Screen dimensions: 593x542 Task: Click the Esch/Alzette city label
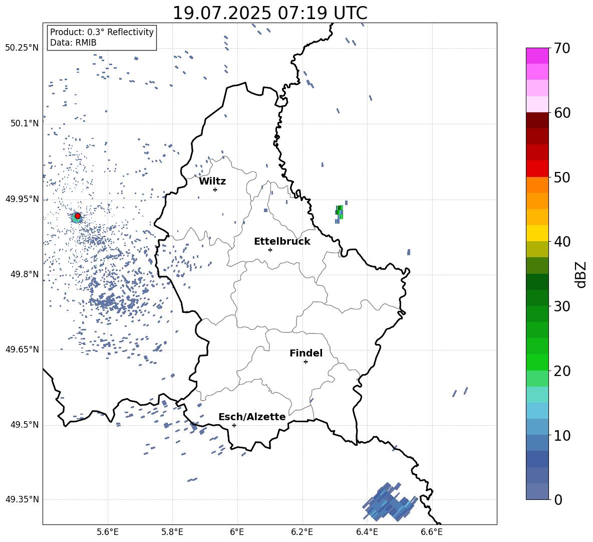tap(252, 417)
